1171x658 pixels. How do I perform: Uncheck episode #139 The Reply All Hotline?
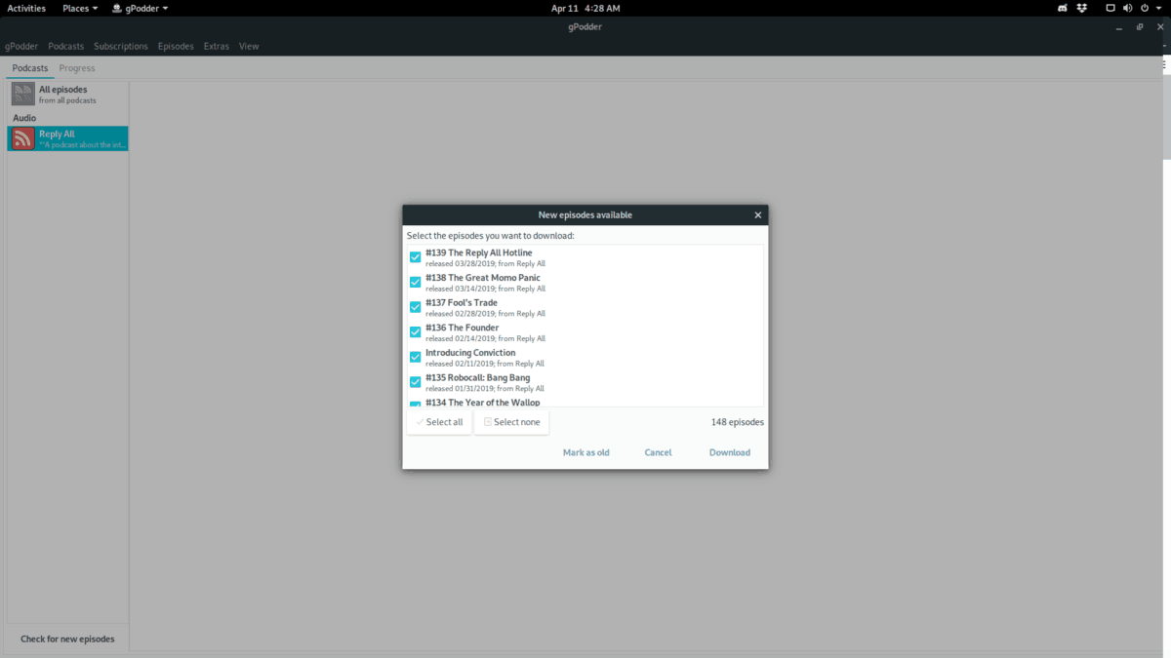(416, 257)
